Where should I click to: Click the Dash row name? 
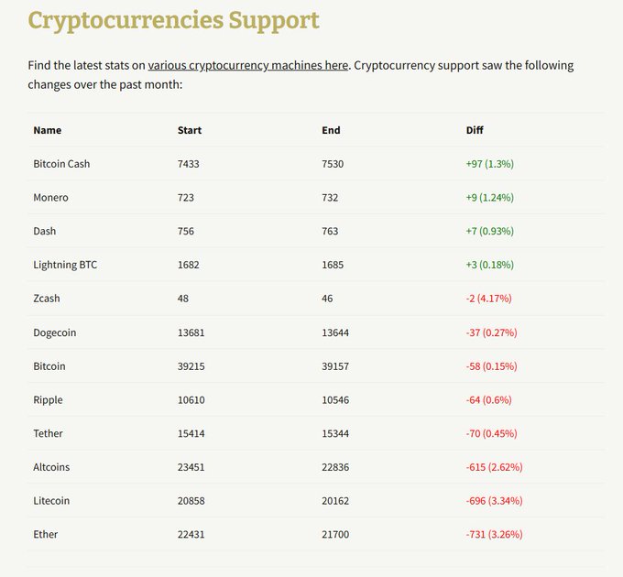point(46,231)
